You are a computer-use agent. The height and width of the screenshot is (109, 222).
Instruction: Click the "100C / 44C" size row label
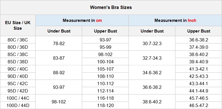point(18,98)
